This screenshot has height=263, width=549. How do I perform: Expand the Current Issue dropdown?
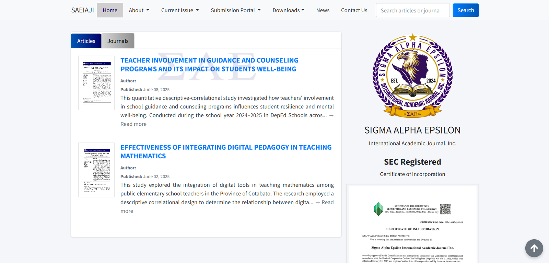tap(180, 10)
